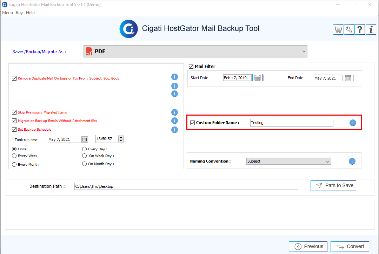Open the Help menu
Image resolution: width=379 pixels, height=254 pixels.
click(30, 13)
